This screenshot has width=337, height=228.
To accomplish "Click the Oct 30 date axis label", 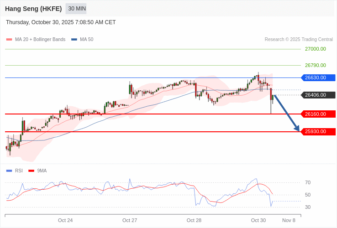I will click(x=258, y=221).
